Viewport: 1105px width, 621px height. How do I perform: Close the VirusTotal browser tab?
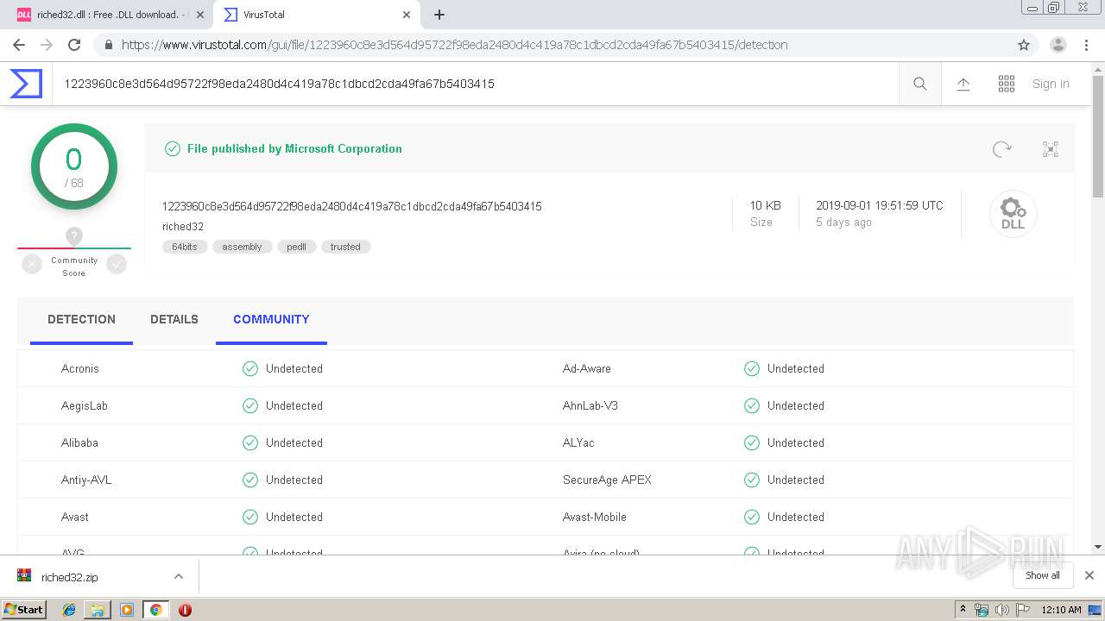(x=407, y=15)
